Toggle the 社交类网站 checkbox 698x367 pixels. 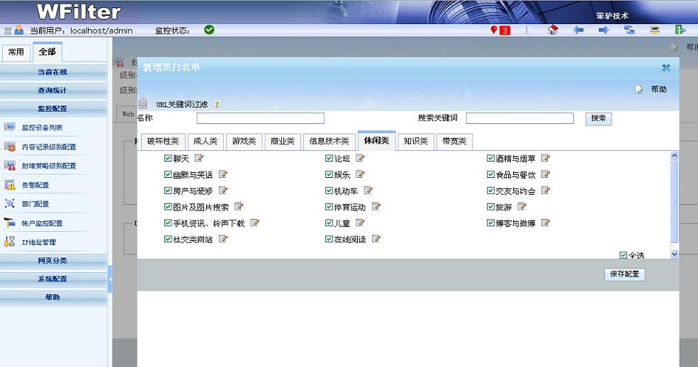(x=168, y=239)
